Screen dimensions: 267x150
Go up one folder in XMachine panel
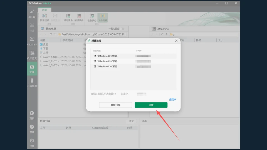pos(166,34)
